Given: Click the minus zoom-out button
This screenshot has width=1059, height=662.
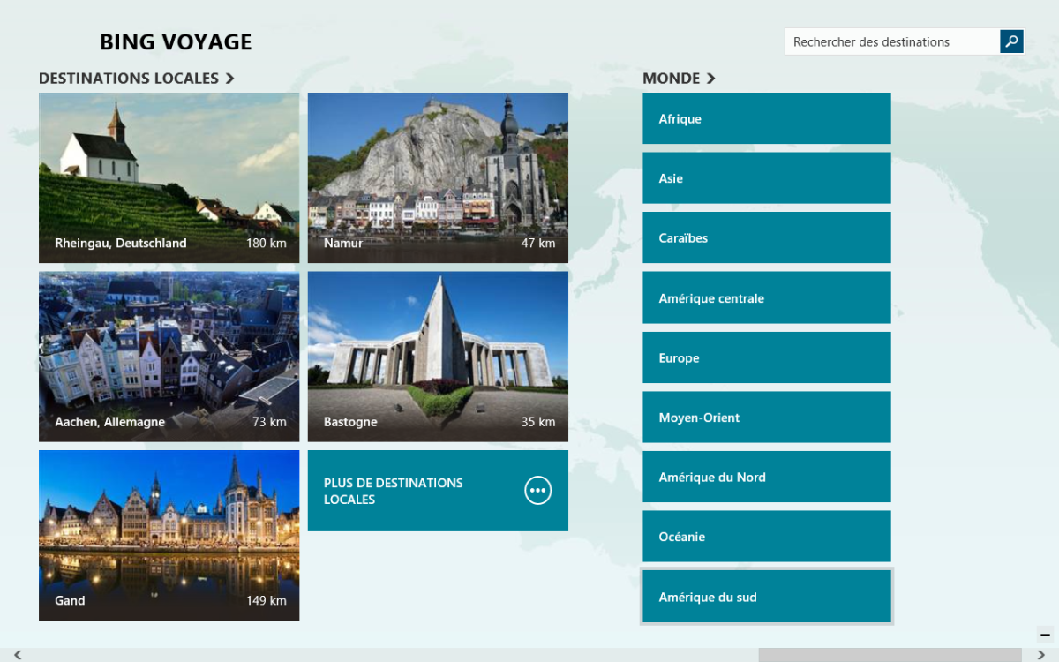Looking at the screenshot, I should 1045,635.
